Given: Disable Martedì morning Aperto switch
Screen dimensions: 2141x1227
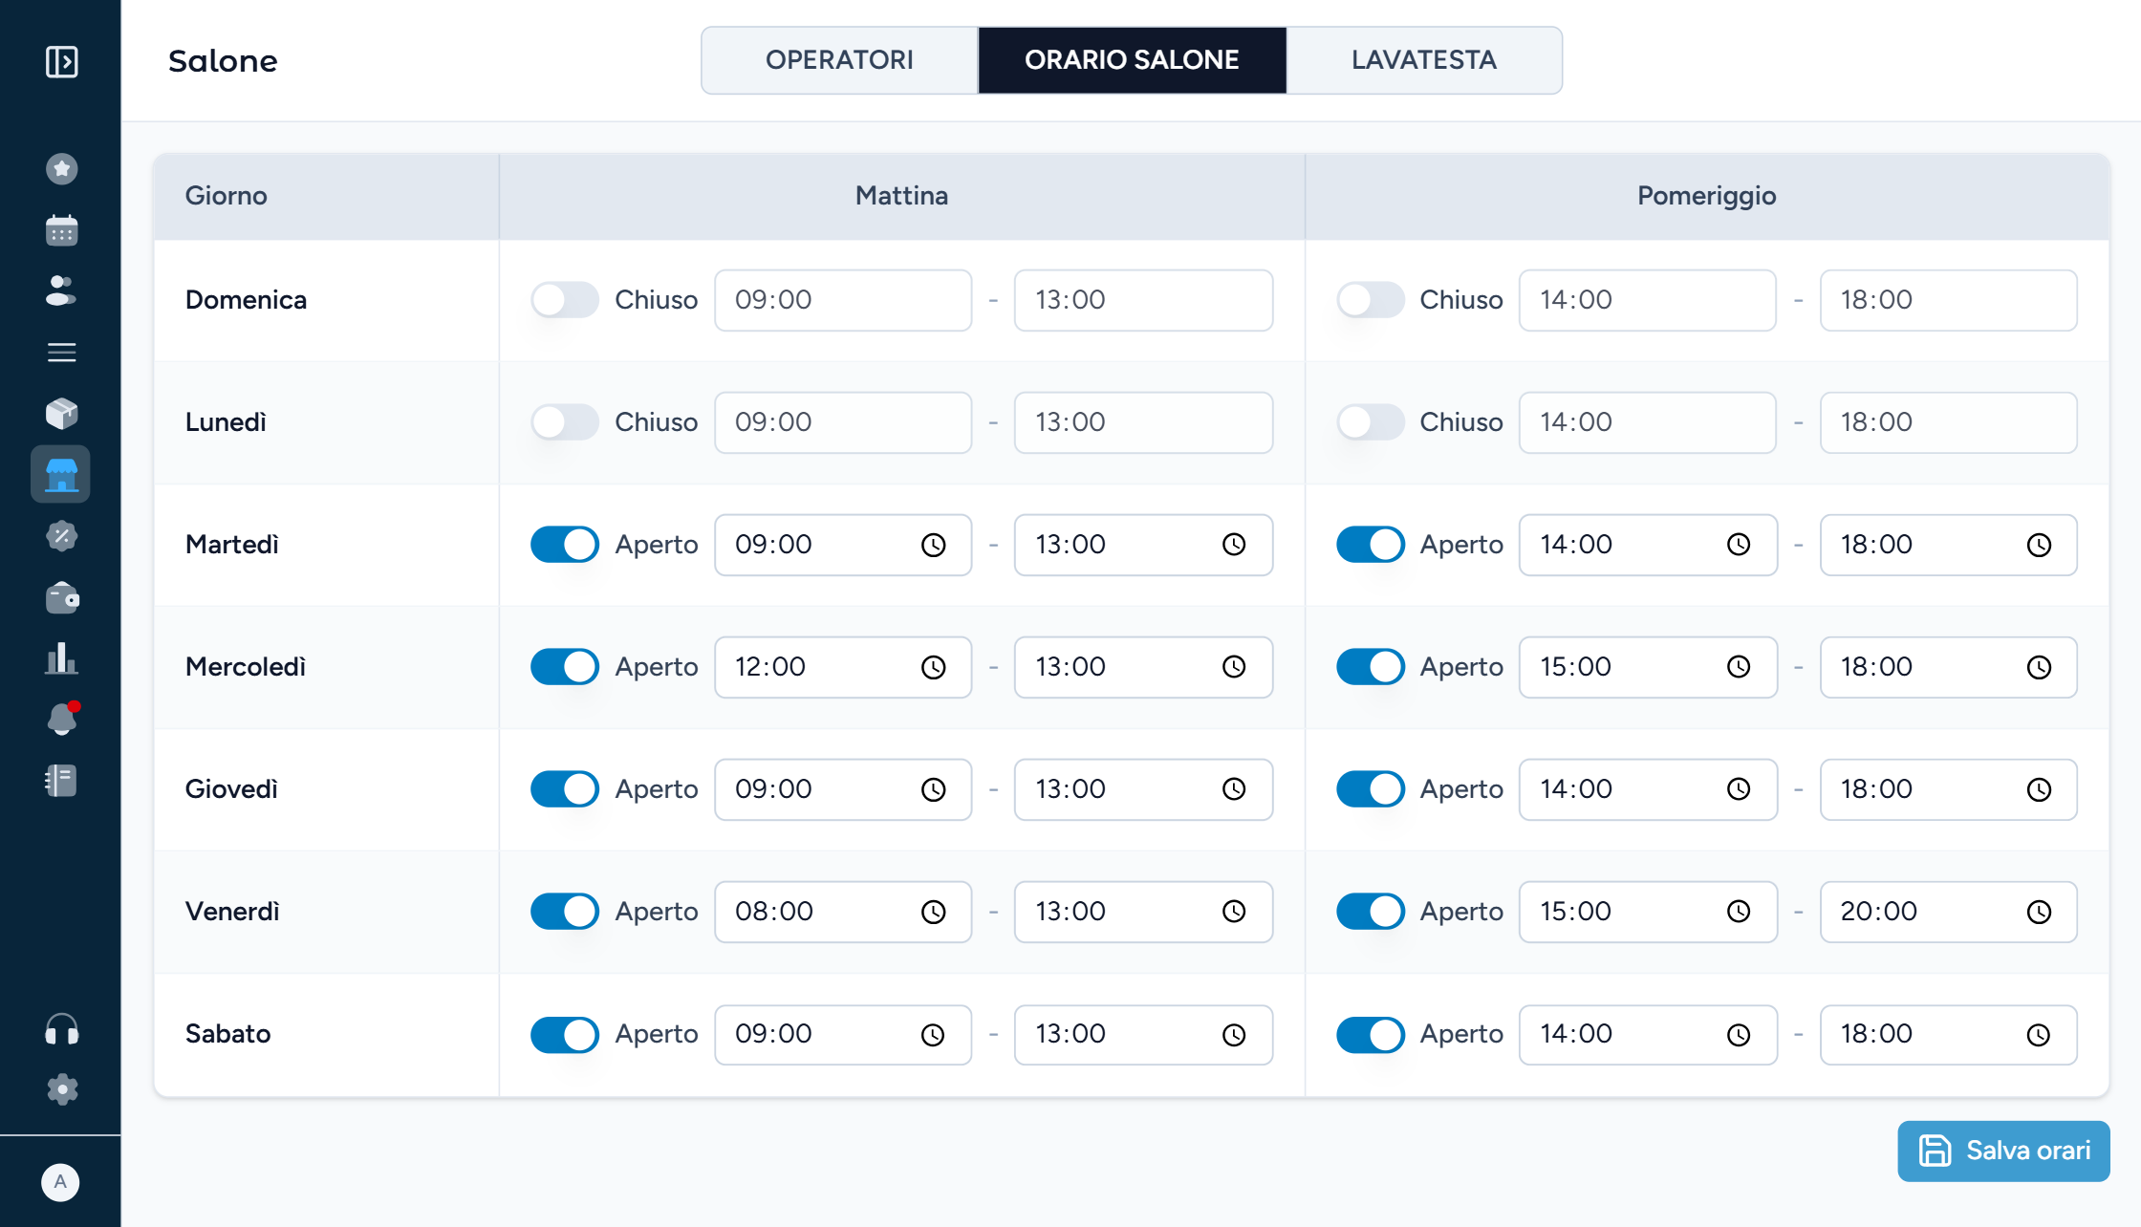Looking at the screenshot, I should click(x=565, y=545).
